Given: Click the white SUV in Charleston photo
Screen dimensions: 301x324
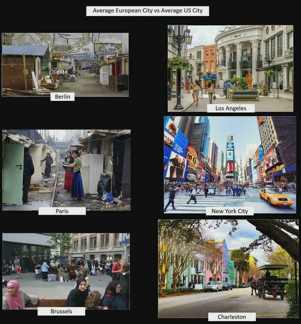Looking at the screenshot, I should coord(213,286).
